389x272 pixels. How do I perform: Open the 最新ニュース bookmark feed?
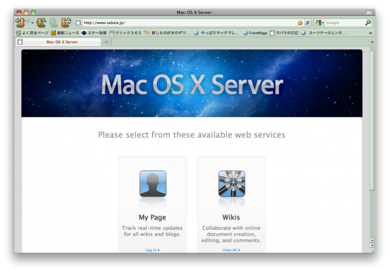65,32
